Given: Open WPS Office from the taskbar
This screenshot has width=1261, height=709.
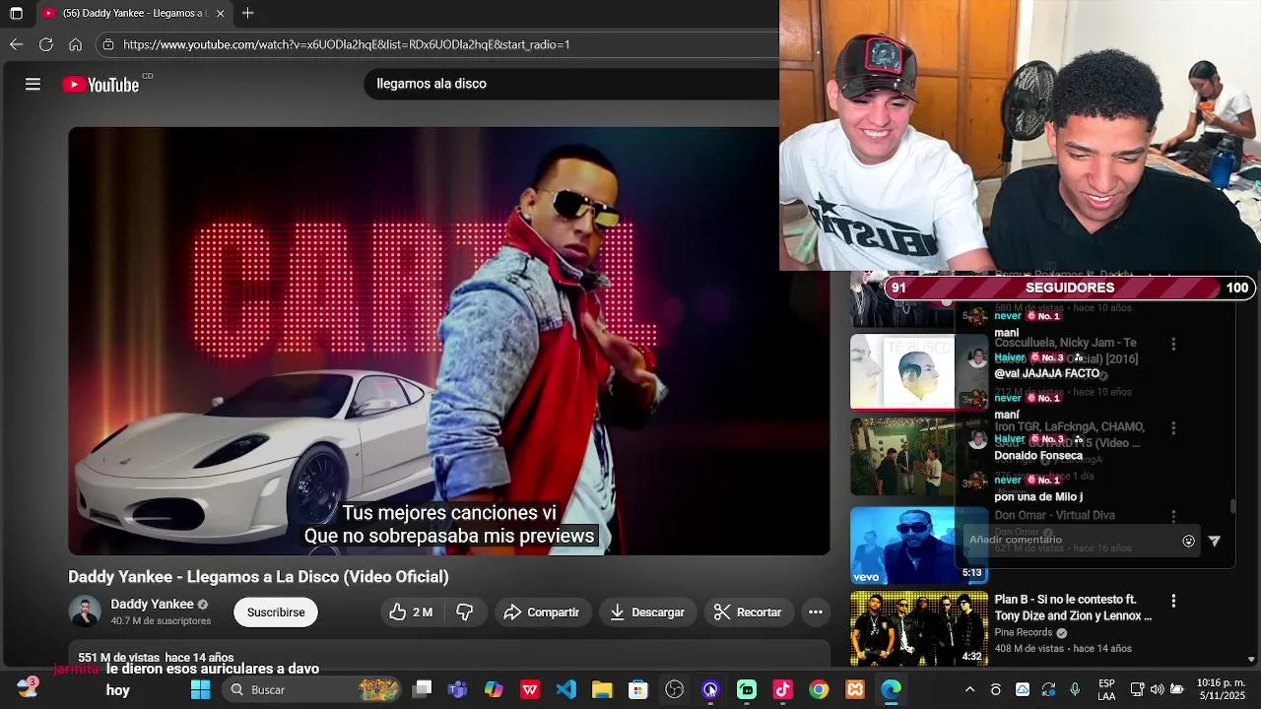Looking at the screenshot, I should [530, 690].
